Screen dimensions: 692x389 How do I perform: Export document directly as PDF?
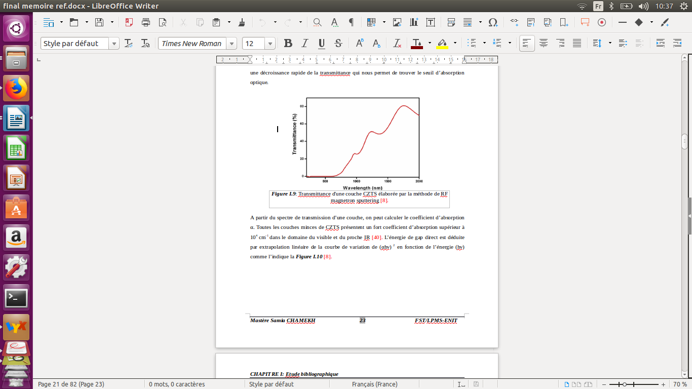tap(129, 22)
